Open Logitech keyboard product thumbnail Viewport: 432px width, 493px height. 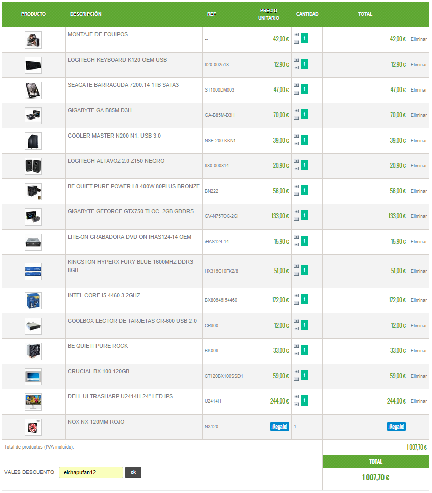(33, 65)
